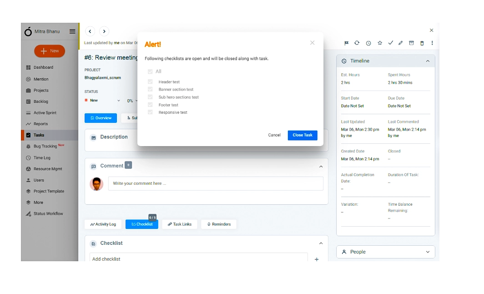Click the sync/refresh icon in the toolbar
484x294 pixels.
tap(357, 43)
